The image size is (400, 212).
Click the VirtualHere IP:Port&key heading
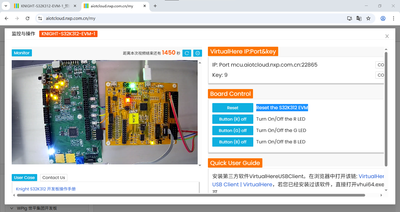pos(243,52)
